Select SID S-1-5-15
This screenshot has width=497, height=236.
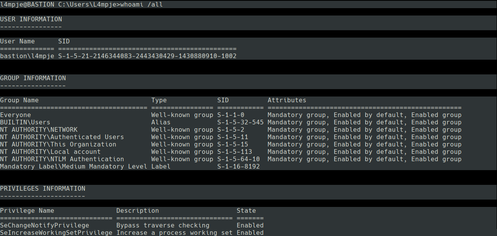(x=233, y=145)
